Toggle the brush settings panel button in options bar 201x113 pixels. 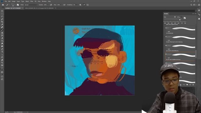point(18,5)
